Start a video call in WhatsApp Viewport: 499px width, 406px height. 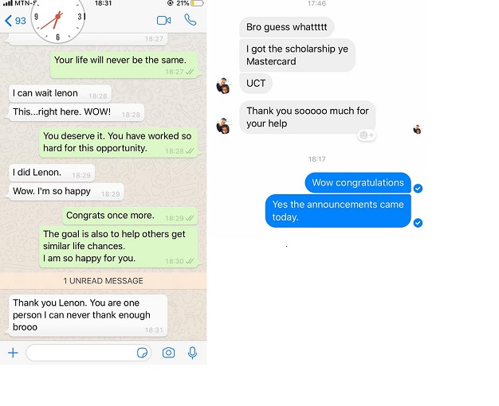[x=163, y=21]
